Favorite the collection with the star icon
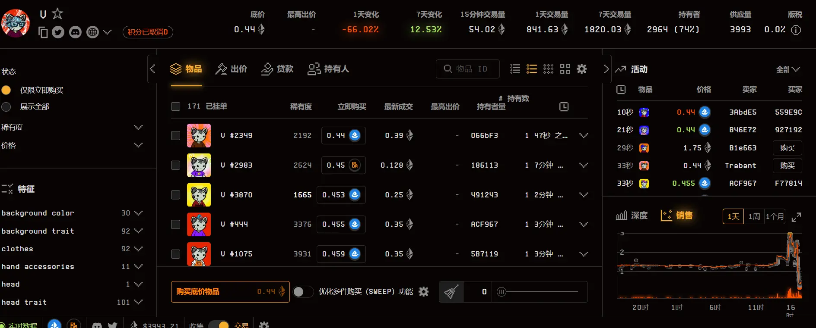This screenshot has width=816, height=328. pyautogui.click(x=57, y=14)
